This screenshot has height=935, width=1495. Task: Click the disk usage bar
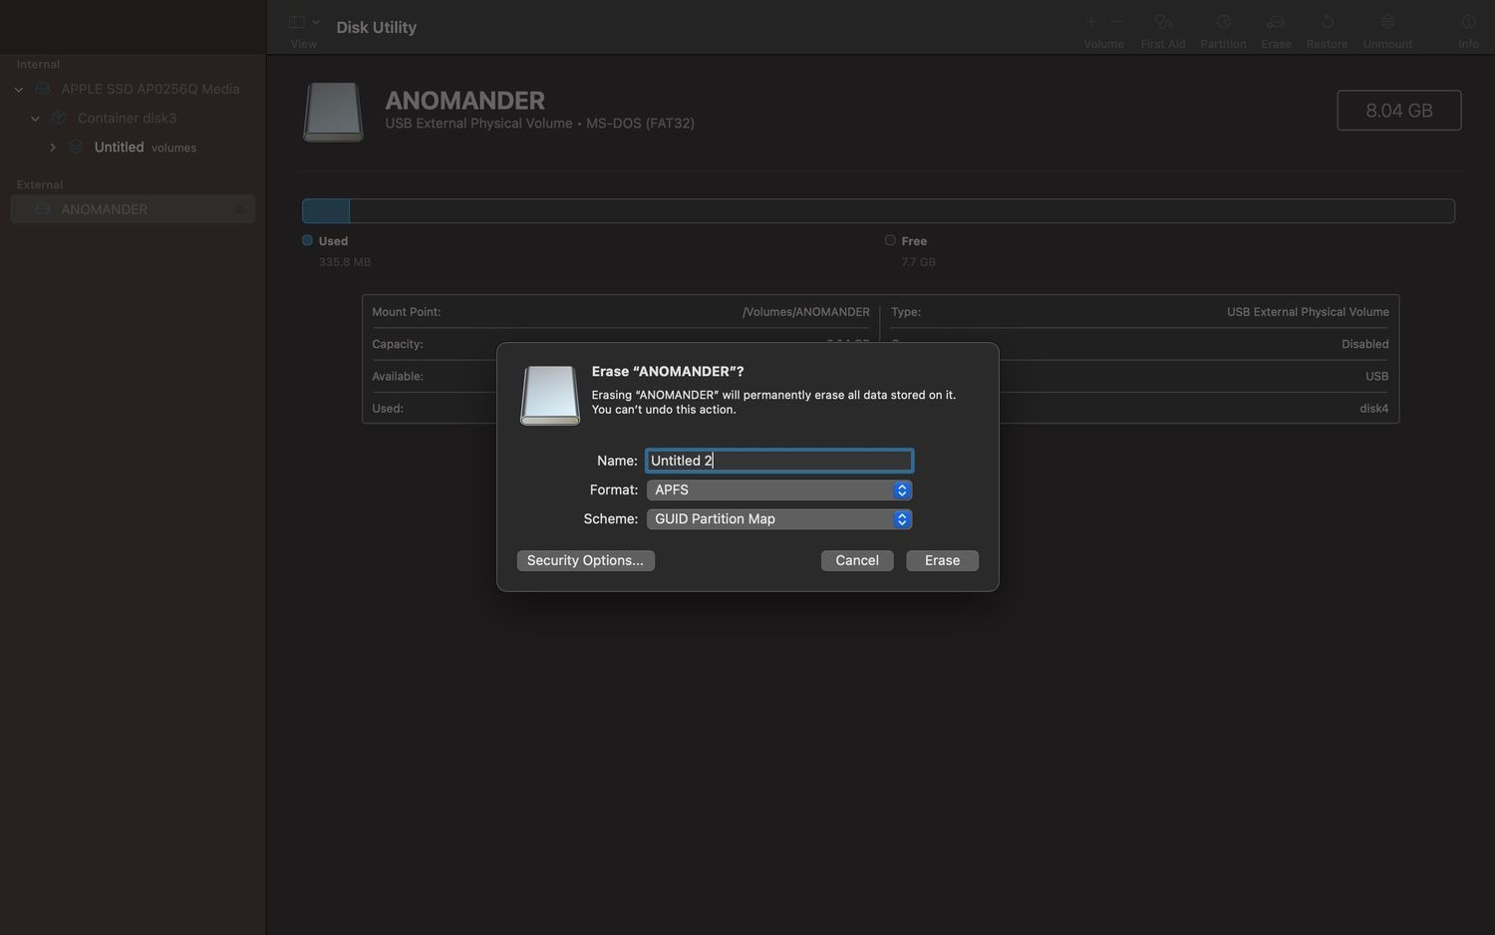click(x=878, y=210)
